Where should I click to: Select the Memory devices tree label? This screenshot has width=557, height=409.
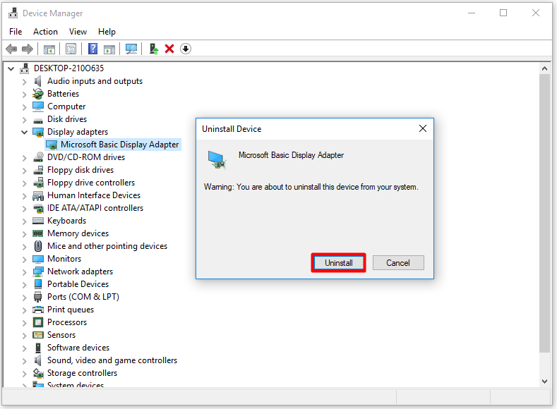tap(78, 233)
